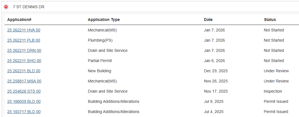Click the Application Type column header
299x117 pixels.
[x=104, y=20]
